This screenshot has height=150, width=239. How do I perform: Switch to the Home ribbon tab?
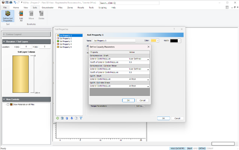[x=16, y=8]
